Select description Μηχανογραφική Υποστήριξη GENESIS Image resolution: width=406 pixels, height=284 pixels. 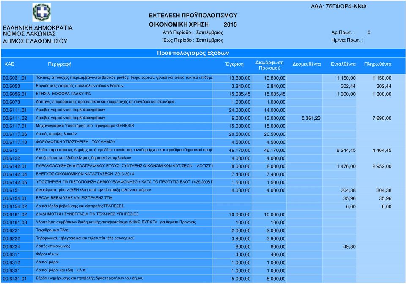coord(85,126)
